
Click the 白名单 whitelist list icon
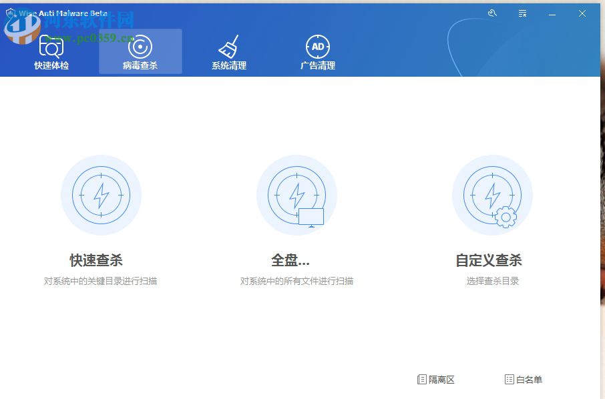point(509,379)
